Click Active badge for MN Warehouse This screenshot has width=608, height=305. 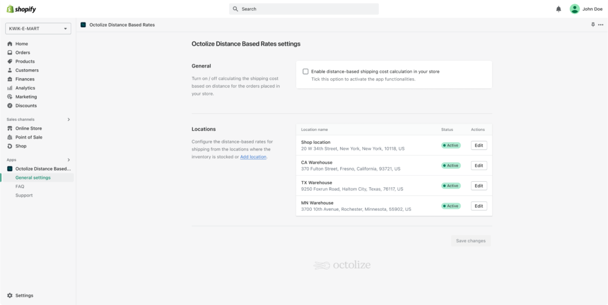click(x=451, y=206)
